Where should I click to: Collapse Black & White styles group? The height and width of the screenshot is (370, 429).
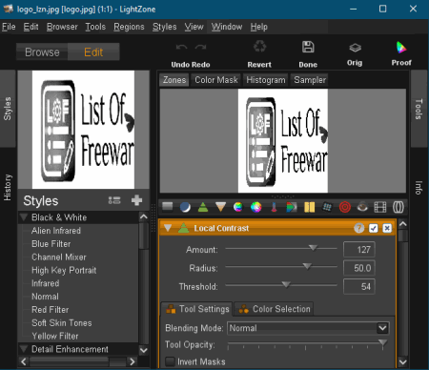(x=24, y=217)
